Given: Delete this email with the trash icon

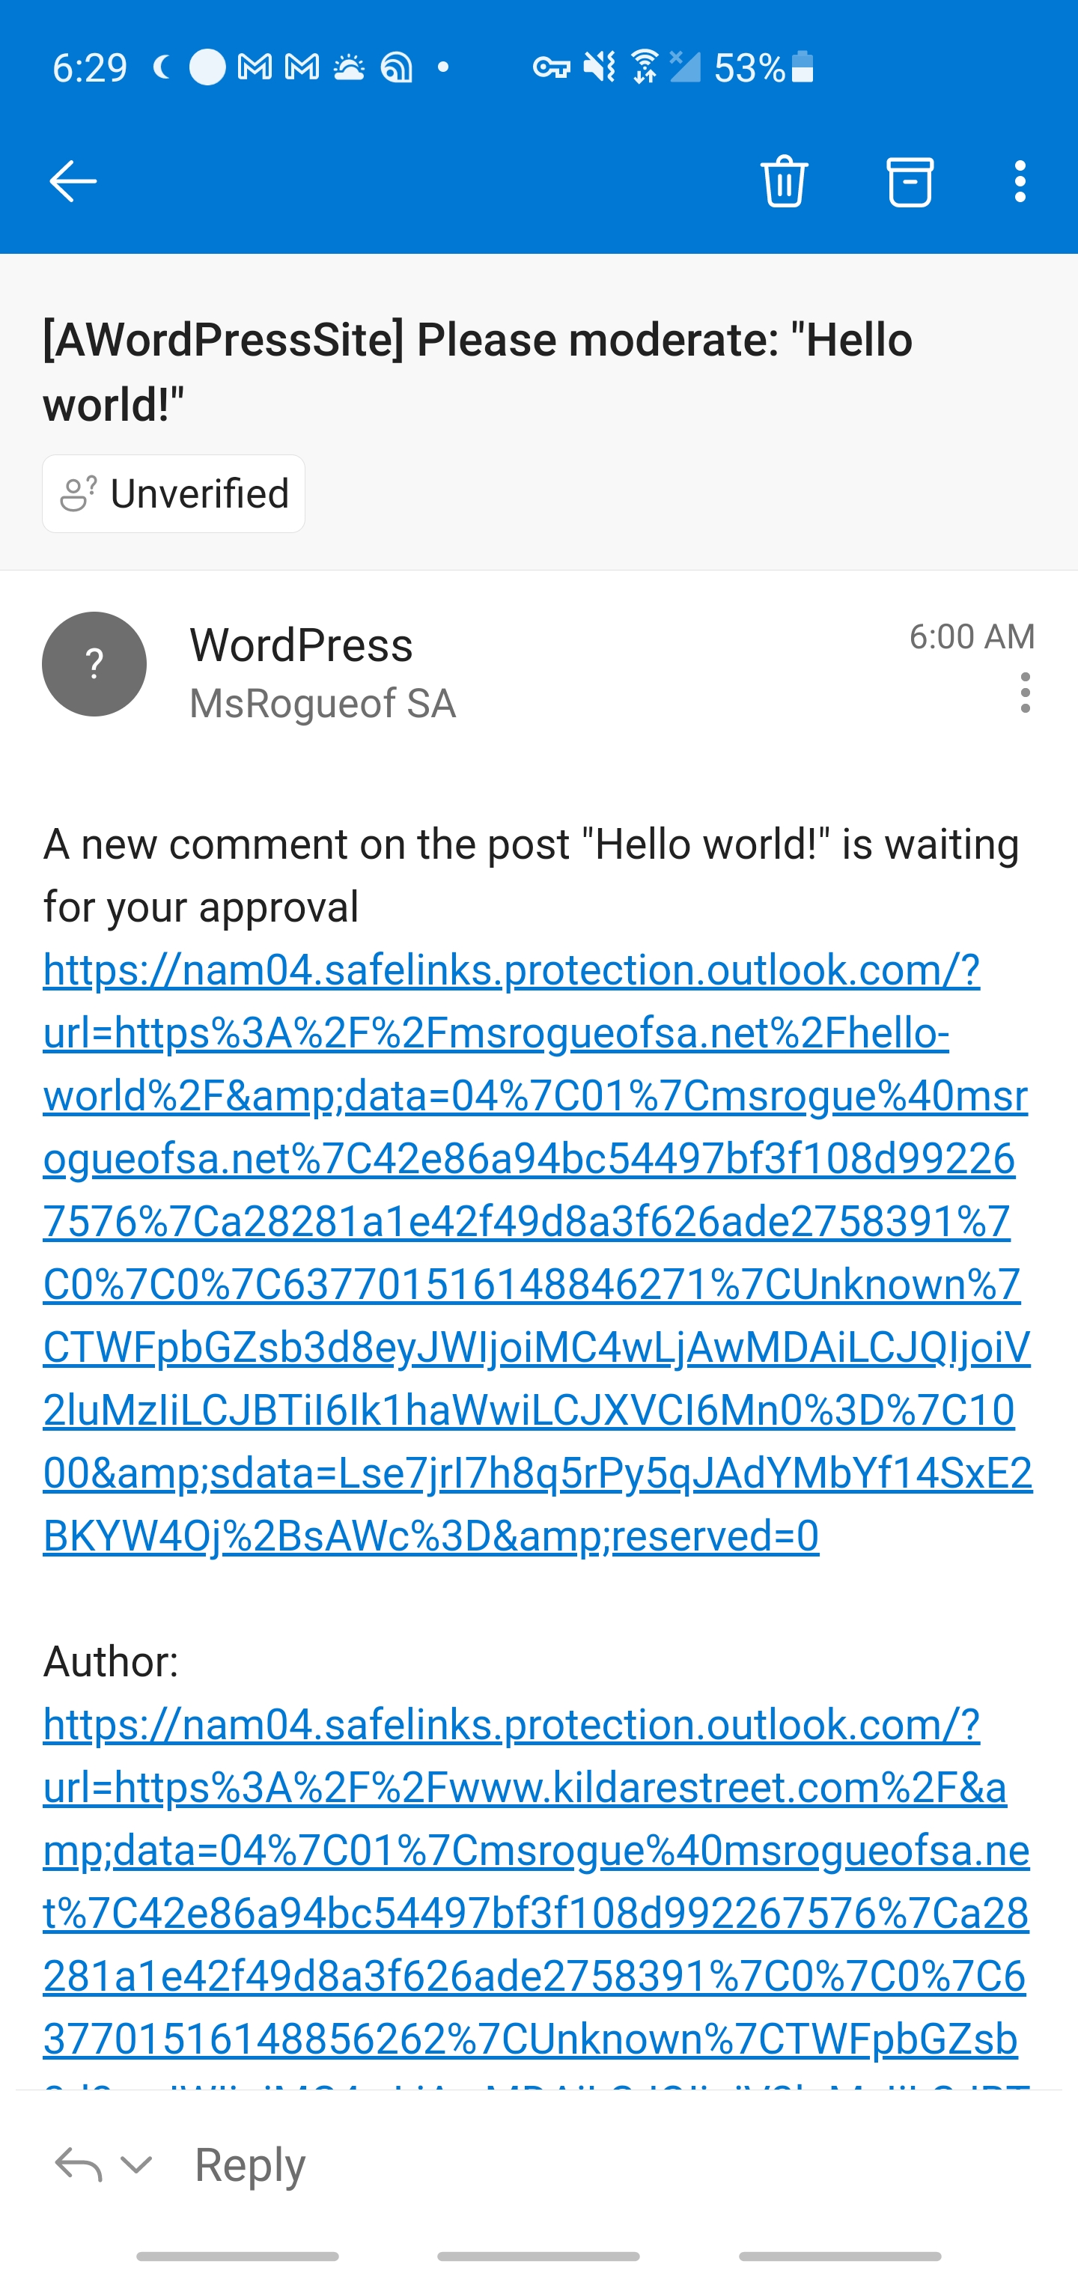Looking at the screenshot, I should coord(784,182).
